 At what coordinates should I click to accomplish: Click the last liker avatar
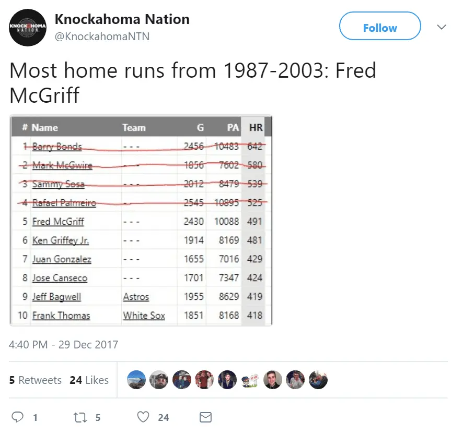point(318,380)
